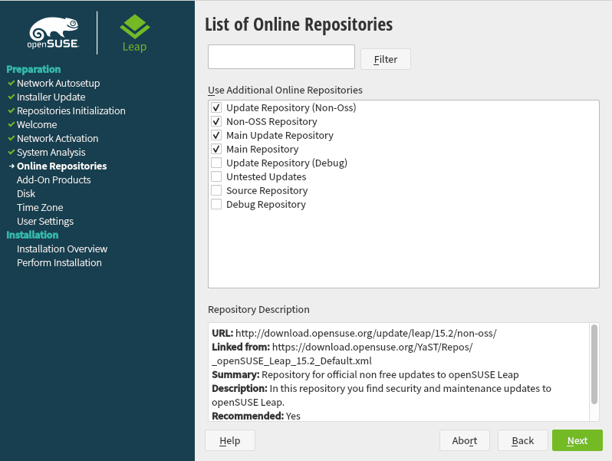This screenshot has width=612, height=461.
Task: Disable the Main Update Repository checkbox
Action: click(x=216, y=136)
